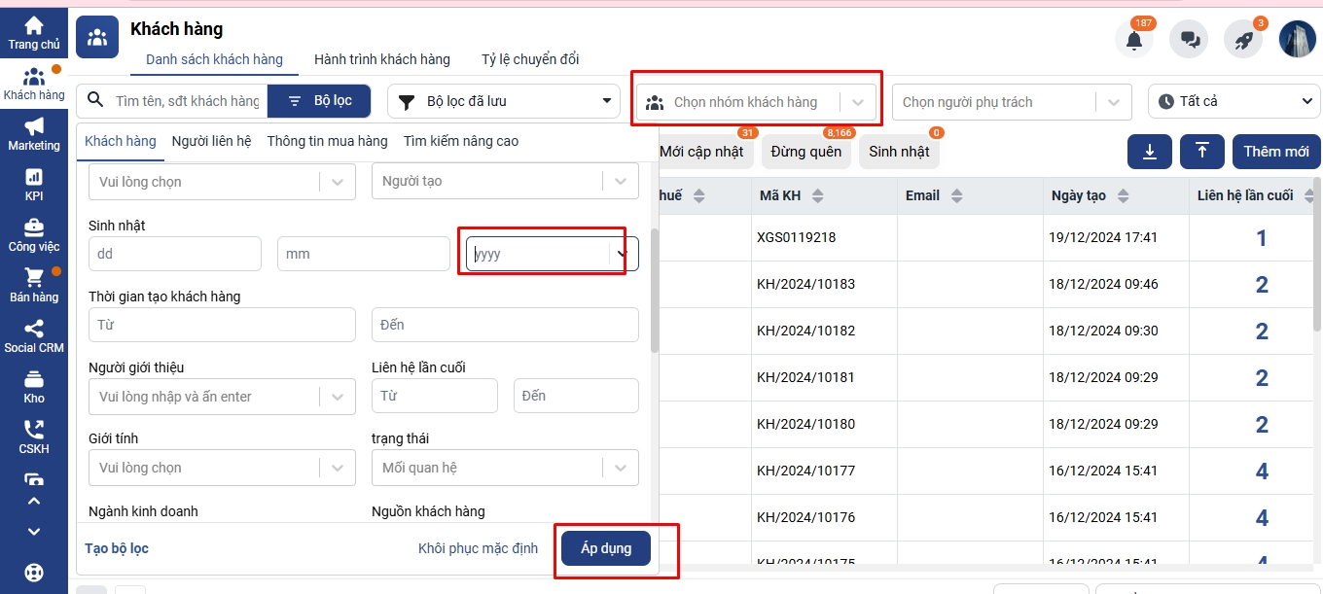Viewport: 1323px width, 594px height.
Task: Sort the Mã KH column
Action: pos(817,196)
